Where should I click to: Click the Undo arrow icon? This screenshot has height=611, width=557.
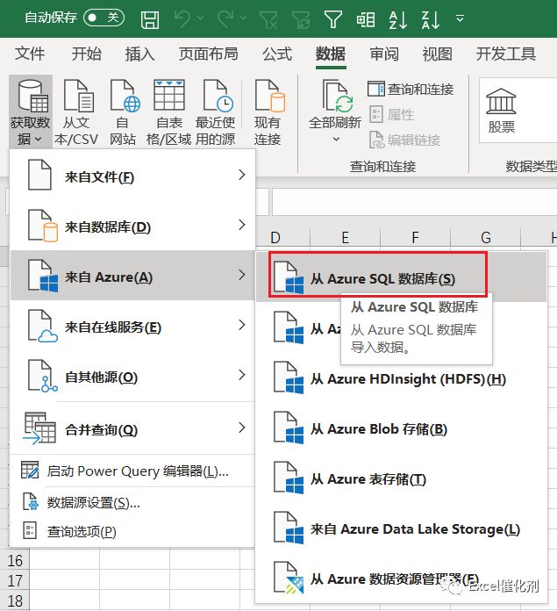182,18
